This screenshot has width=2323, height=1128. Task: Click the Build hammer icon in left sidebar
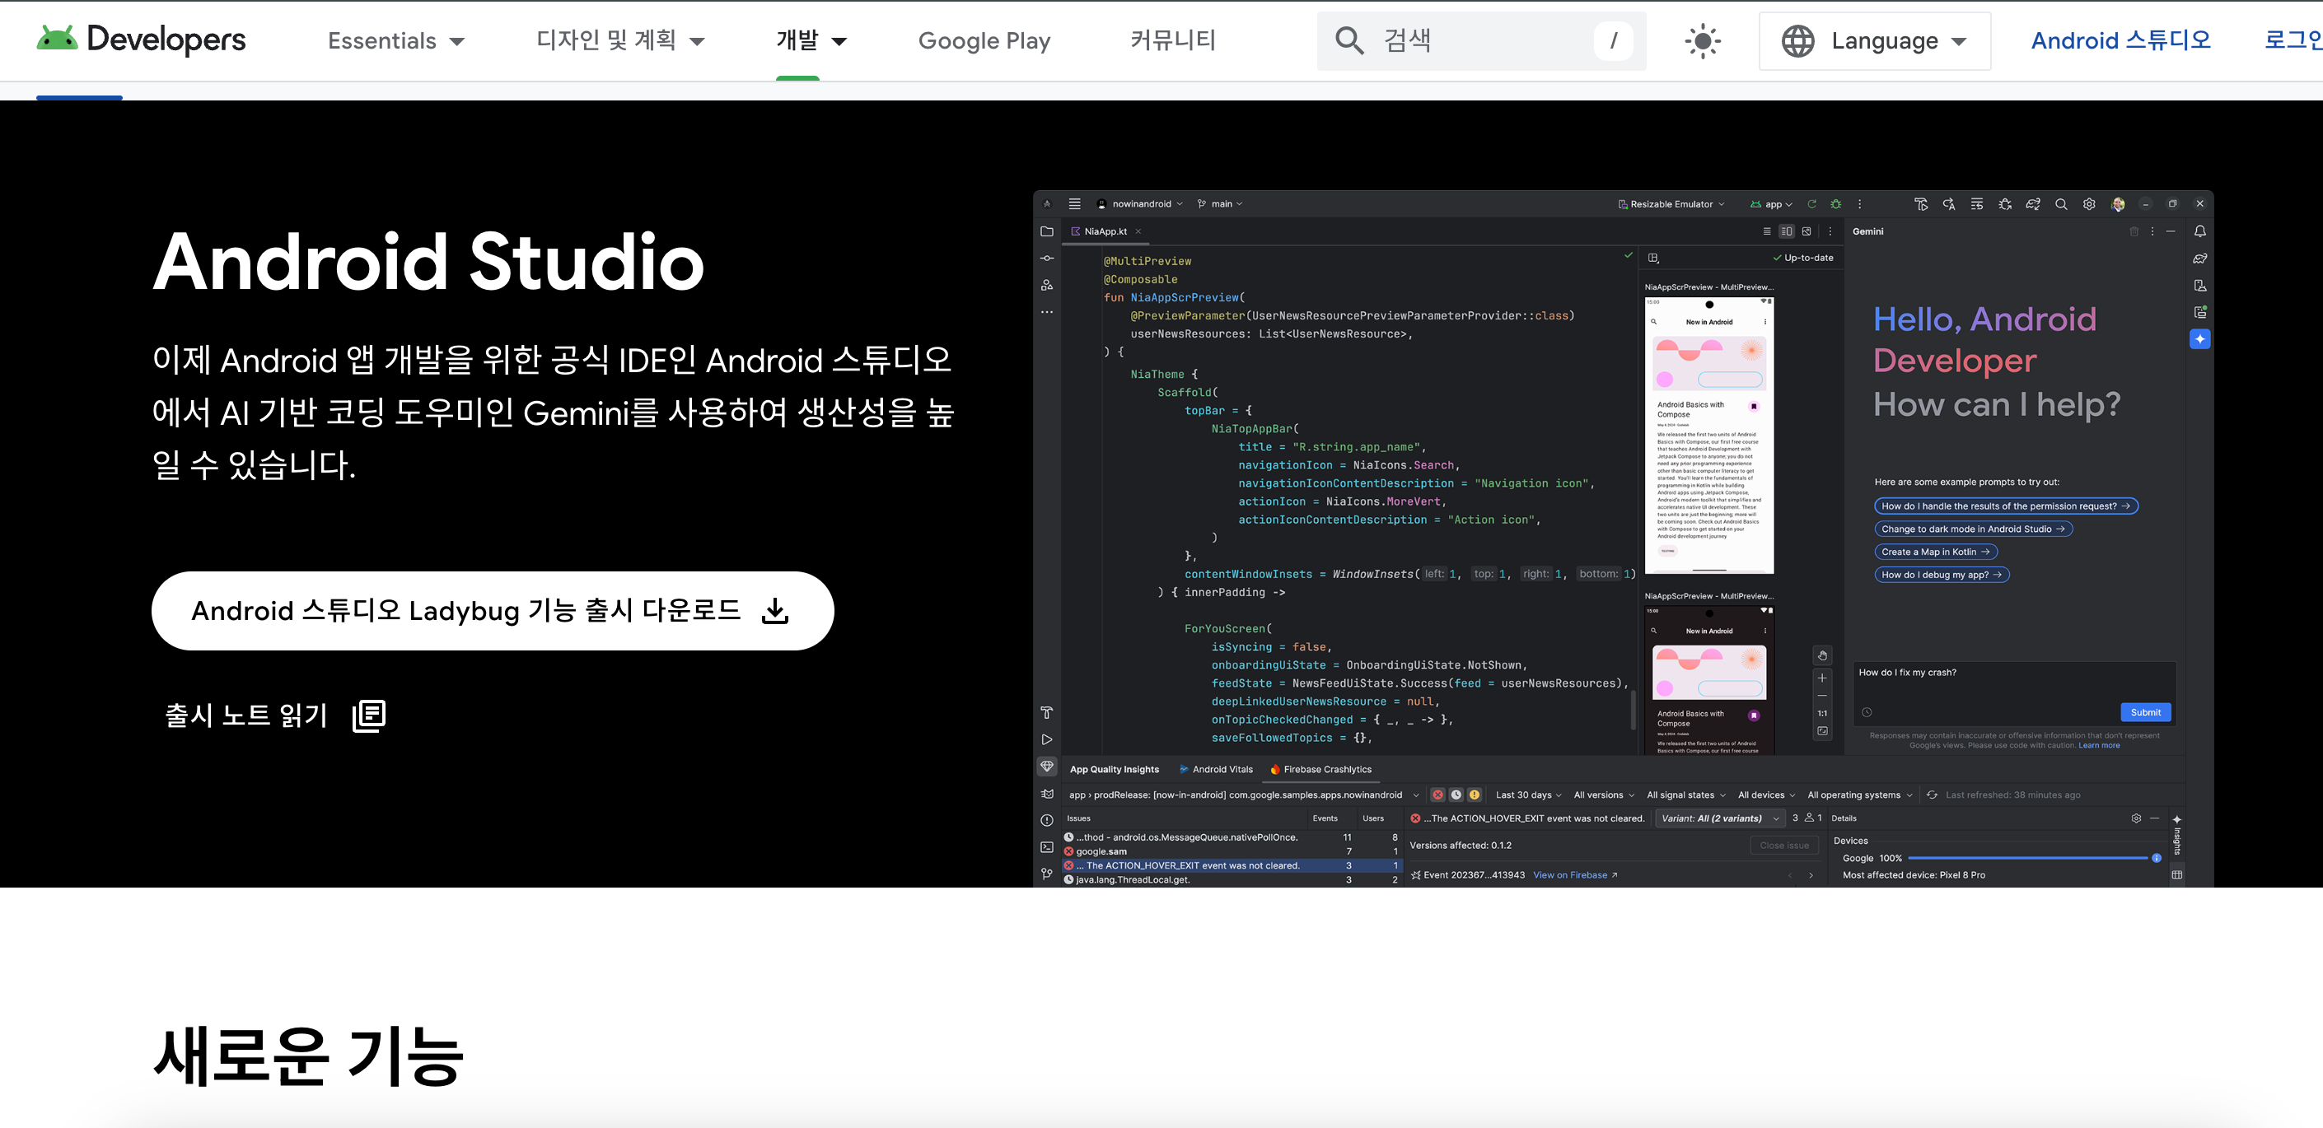tap(1047, 713)
